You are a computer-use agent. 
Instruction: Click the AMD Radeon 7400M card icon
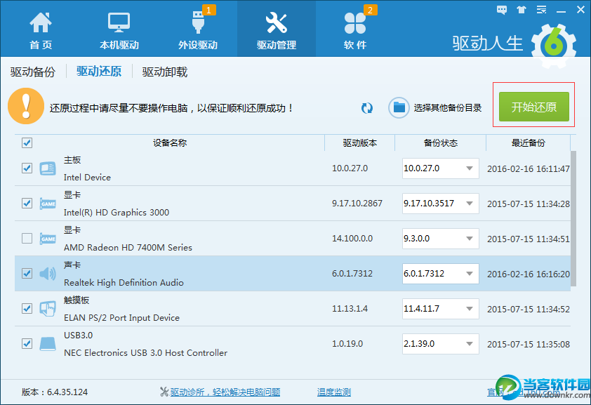click(48, 239)
